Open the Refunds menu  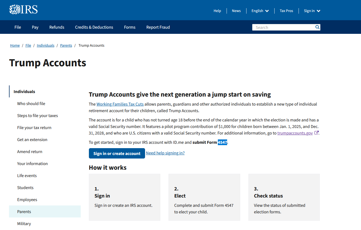point(57,27)
